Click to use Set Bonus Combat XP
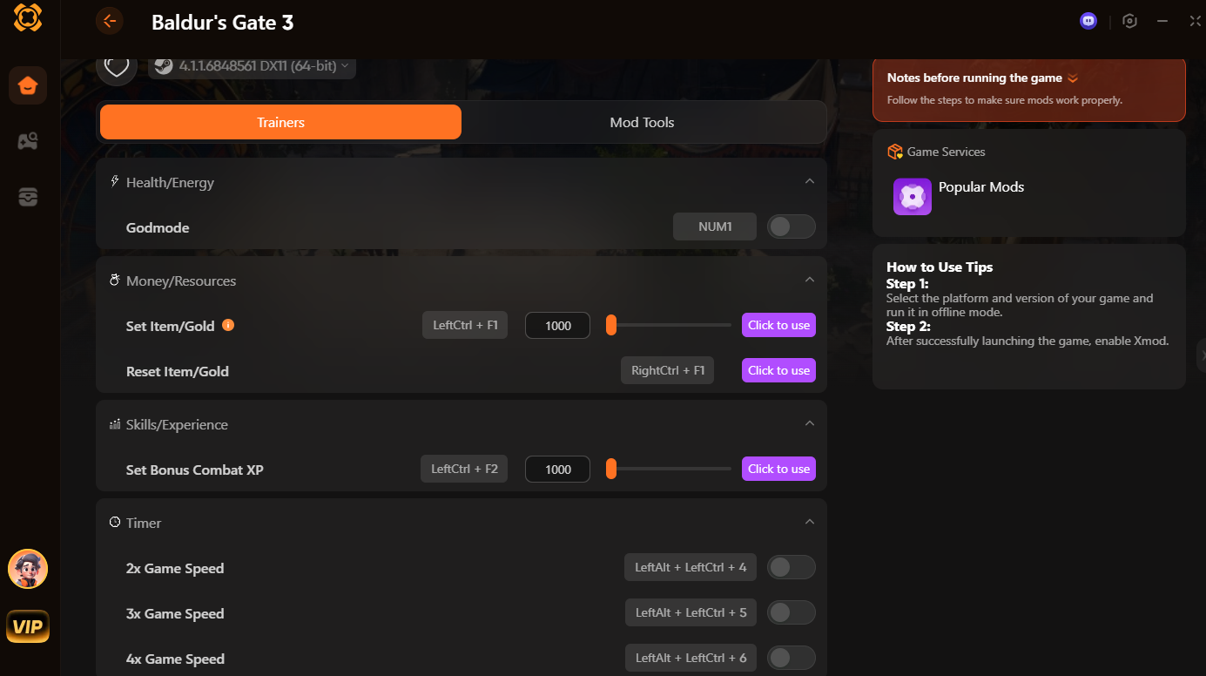1206x676 pixels. click(778, 469)
